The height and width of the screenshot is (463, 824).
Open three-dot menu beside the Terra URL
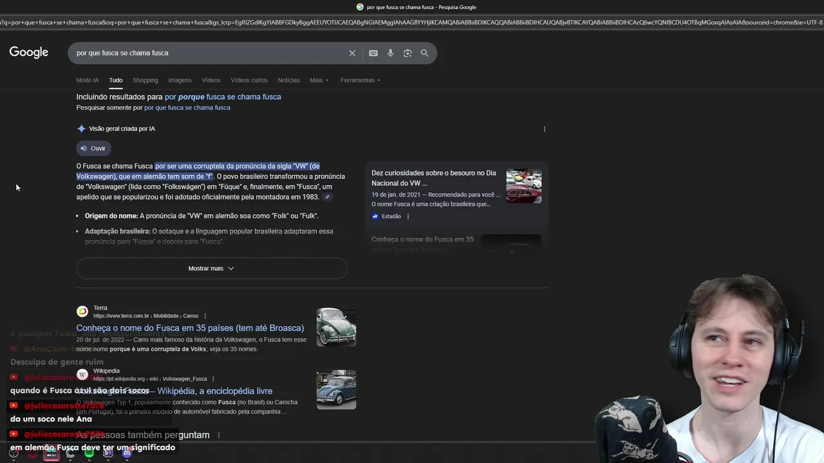(205, 316)
